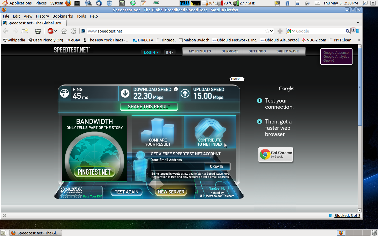Click the search magnifier in Google box
This screenshot has height=236, width=378.
pyautogui.click(x=348, y=31)
